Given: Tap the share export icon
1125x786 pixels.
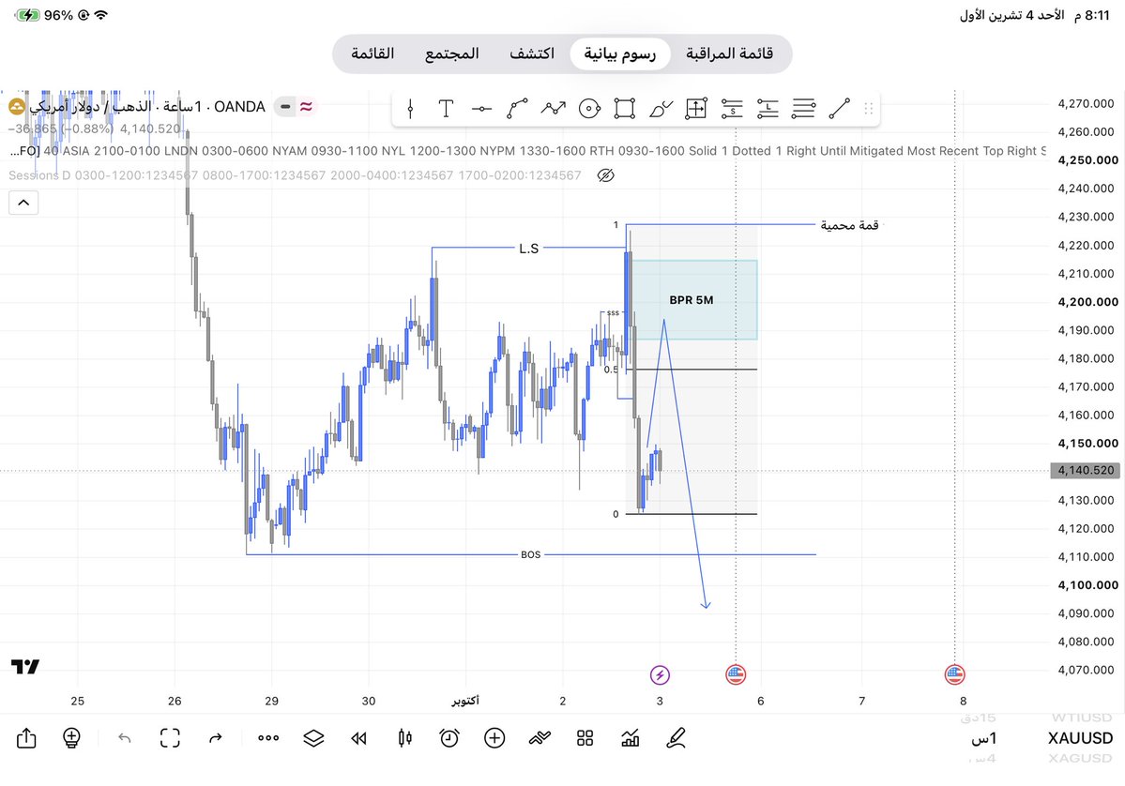Looking at the screenshot, I should pos(26,738).
